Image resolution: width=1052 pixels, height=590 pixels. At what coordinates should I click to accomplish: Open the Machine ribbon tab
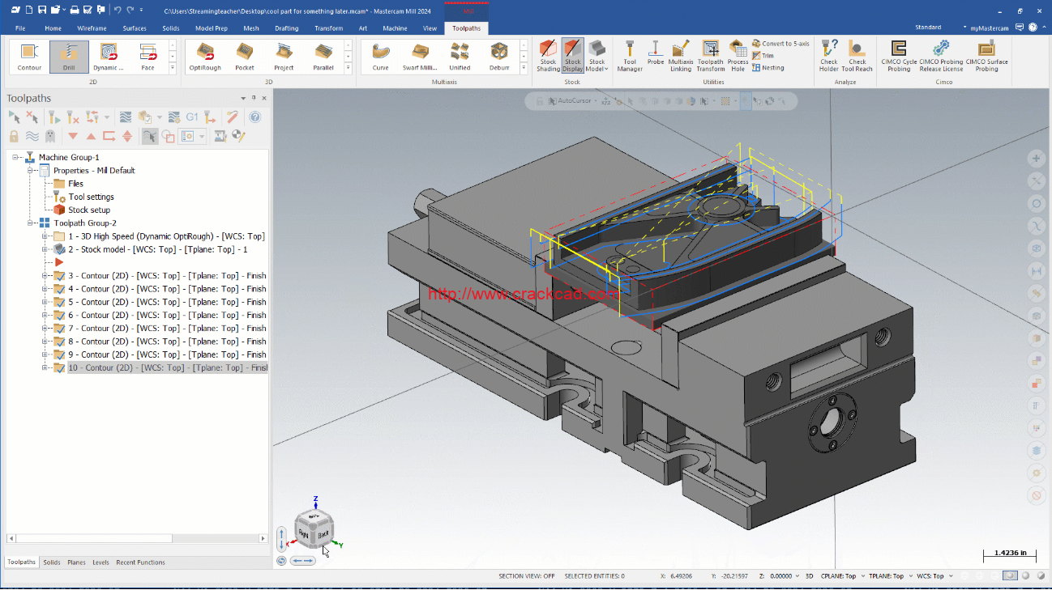(x=395, y=28)
